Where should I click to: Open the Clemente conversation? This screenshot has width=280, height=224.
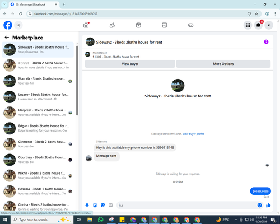point(38,144)
